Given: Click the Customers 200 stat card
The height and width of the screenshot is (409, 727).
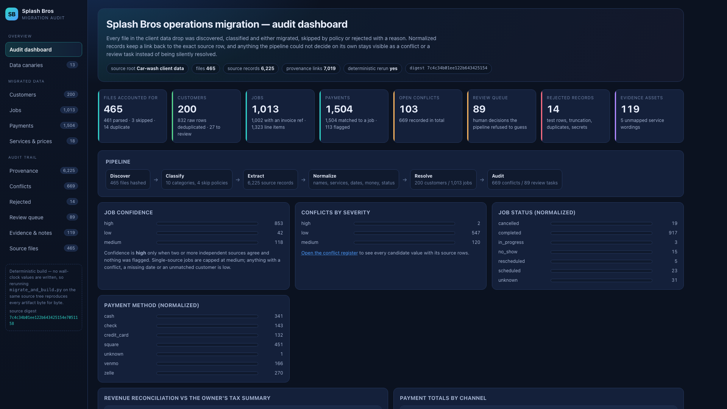Looking at the screenshot, I should [x=206, y=116].
